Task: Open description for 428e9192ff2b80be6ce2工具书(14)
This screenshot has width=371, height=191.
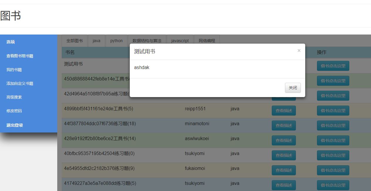Action: tap(284, 140)
